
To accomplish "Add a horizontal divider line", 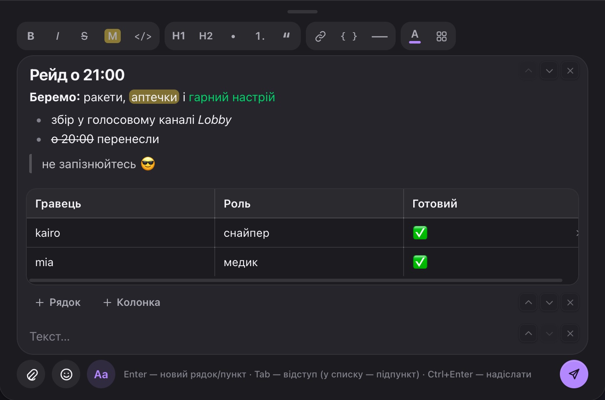I will point(379,36).
